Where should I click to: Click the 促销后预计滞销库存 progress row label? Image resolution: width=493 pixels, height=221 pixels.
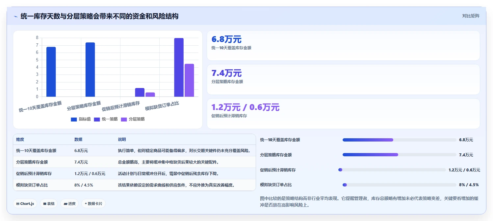(x=278, y=170)
